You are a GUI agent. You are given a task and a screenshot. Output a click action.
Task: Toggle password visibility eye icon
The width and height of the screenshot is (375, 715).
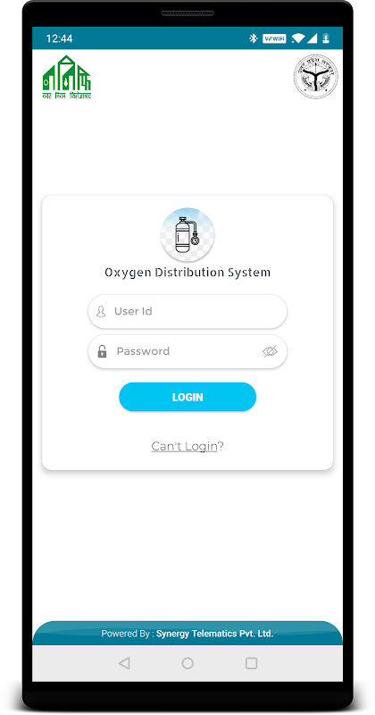click(x=270, y=351)
